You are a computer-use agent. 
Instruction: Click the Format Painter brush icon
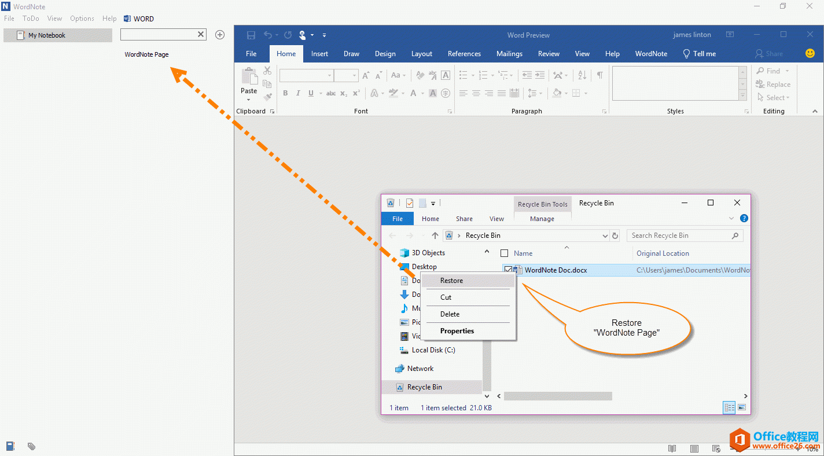coord(267,97)
